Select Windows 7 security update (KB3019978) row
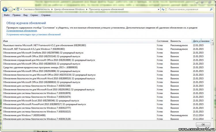The height and width of the screenshot is (132, 216). point(106,93)
